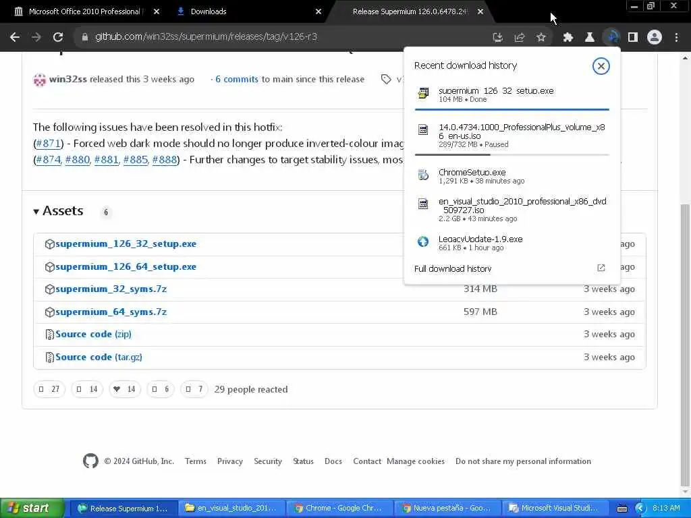Screen dimensions: 691x518
Task: Click the page vertical scrollbar thumb
Action: tap(686, 343)
